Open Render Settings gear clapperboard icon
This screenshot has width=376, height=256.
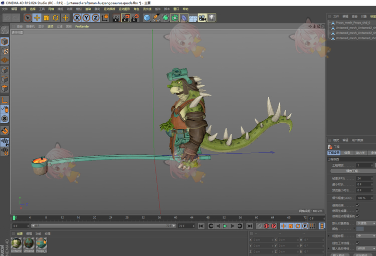tap(135, 18)
